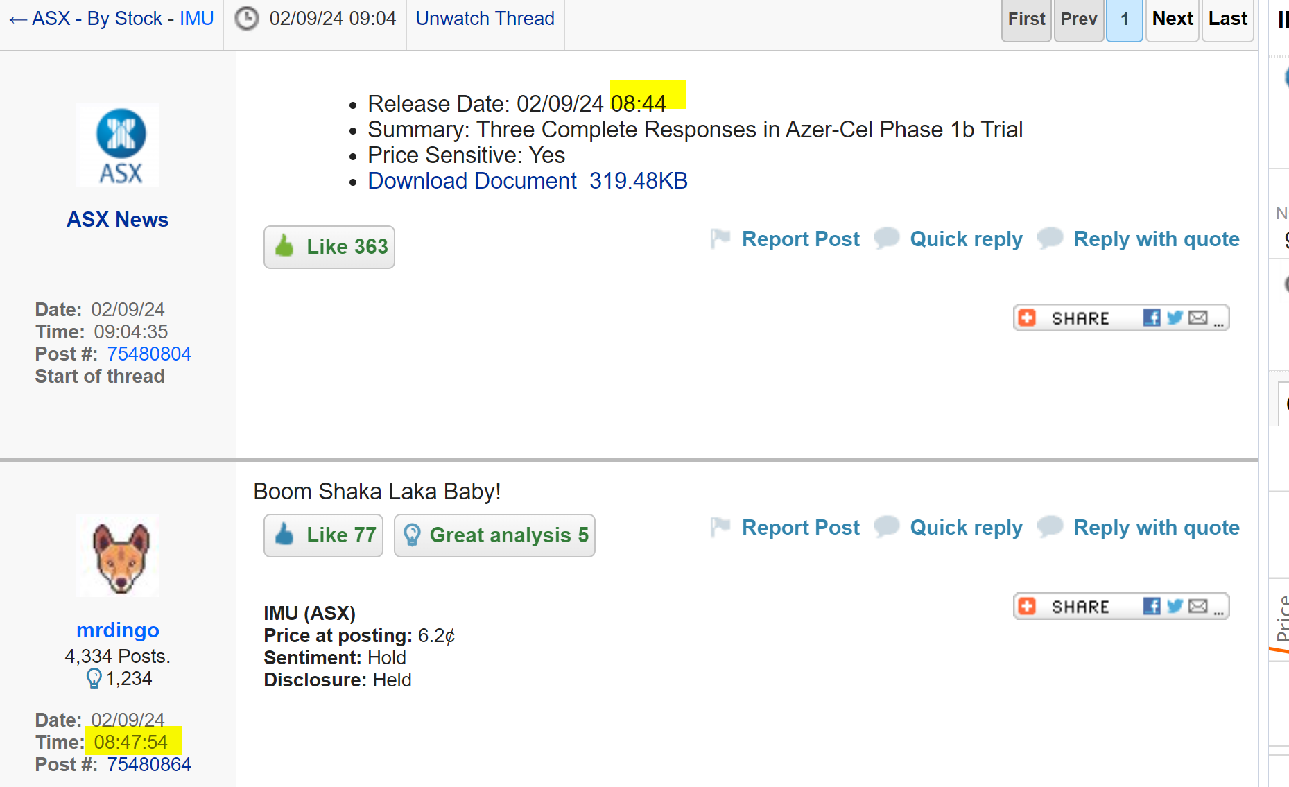Click Unwatch Thread
The height and width of the screenshot is (787, 1289).
[485, 19]
